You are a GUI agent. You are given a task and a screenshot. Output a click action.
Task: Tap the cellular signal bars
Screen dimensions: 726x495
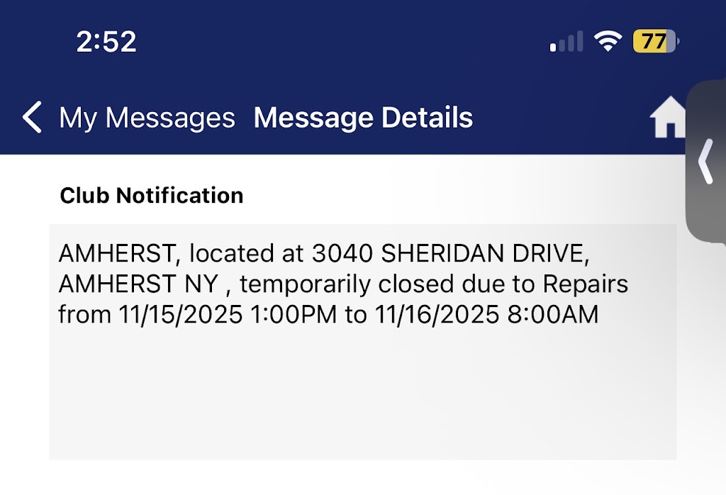pyautogui.click(x=566, y=42)
